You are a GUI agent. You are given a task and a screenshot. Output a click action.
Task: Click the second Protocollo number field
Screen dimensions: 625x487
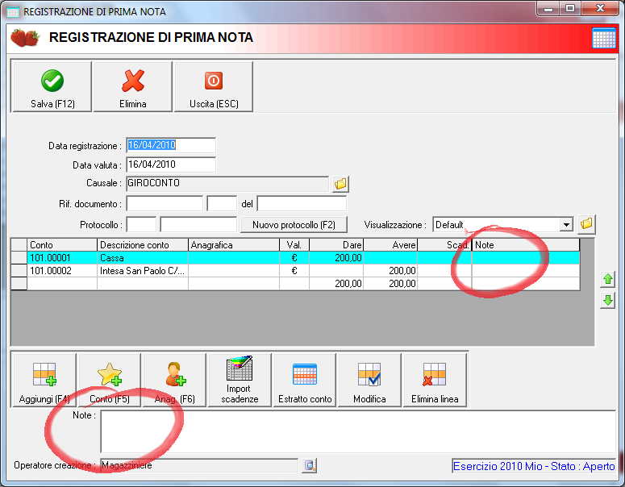[198, 224]
